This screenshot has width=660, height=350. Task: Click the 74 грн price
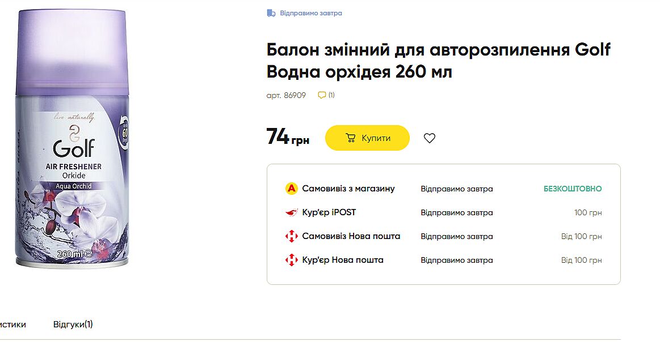coord(288,138)
